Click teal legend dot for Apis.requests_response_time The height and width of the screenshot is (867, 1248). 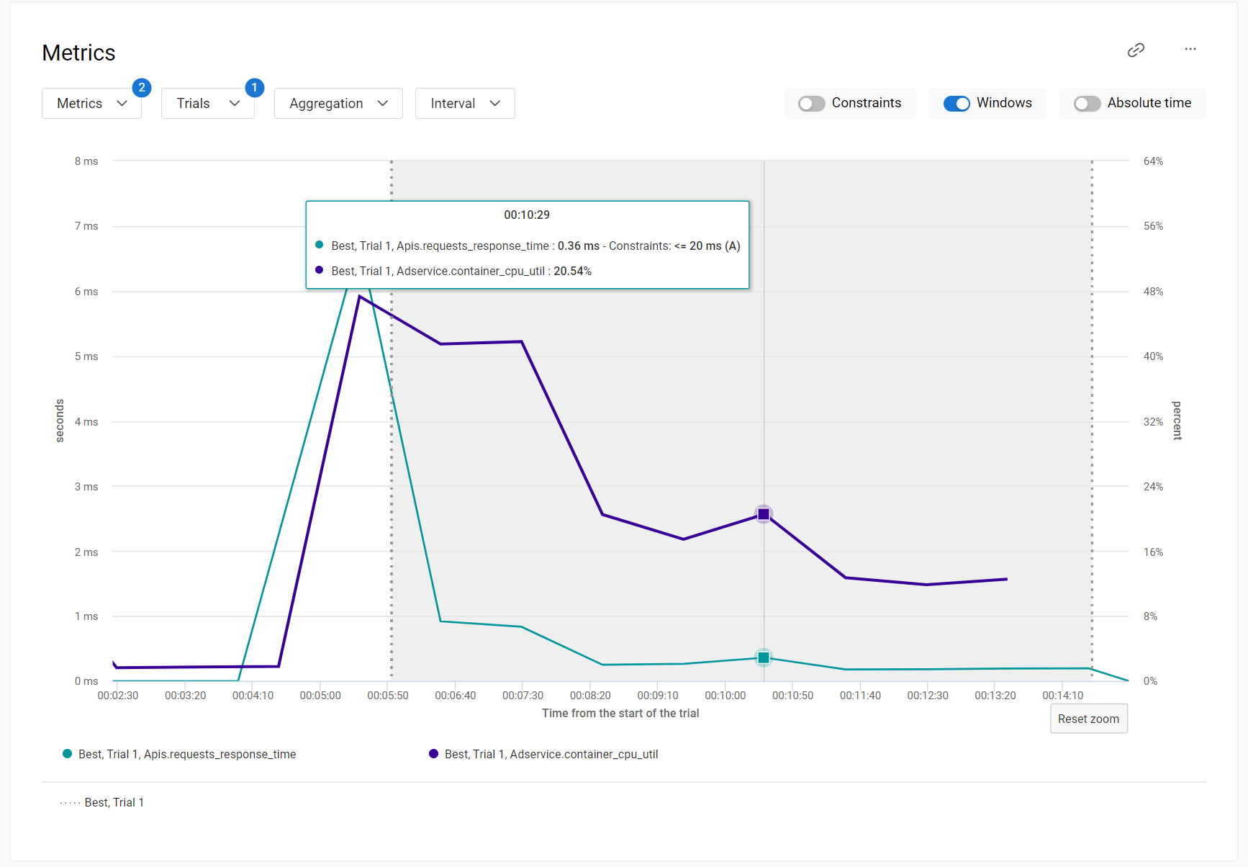click(x=68, y=754)
